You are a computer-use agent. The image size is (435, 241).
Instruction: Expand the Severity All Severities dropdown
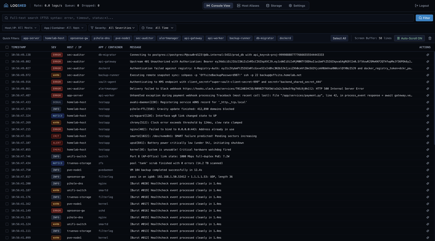113,28
